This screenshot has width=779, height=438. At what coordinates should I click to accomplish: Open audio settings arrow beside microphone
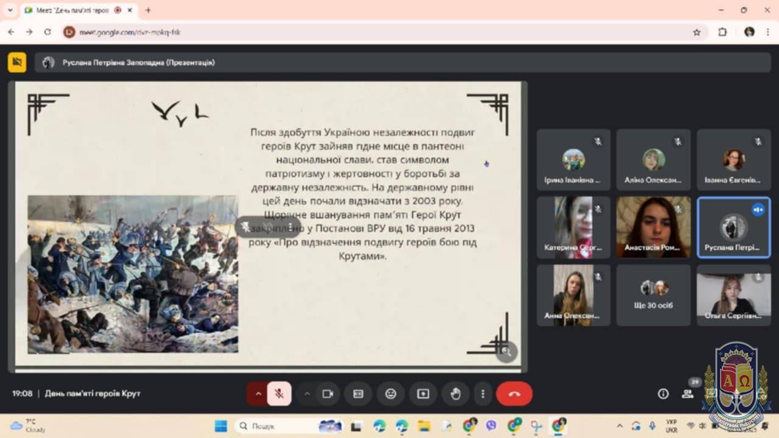pyautogui.click(x=258, y=394)
